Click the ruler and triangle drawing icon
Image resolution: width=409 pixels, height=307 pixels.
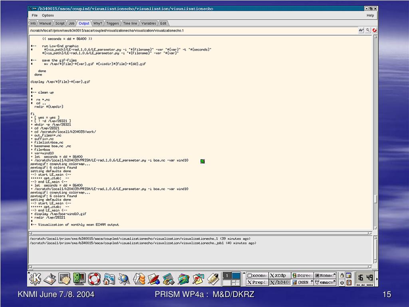pyautogui.click(x=199, y=279)
